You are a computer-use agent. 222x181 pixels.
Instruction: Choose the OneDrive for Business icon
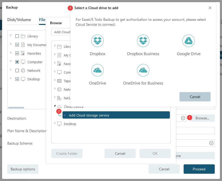(143, 70)
